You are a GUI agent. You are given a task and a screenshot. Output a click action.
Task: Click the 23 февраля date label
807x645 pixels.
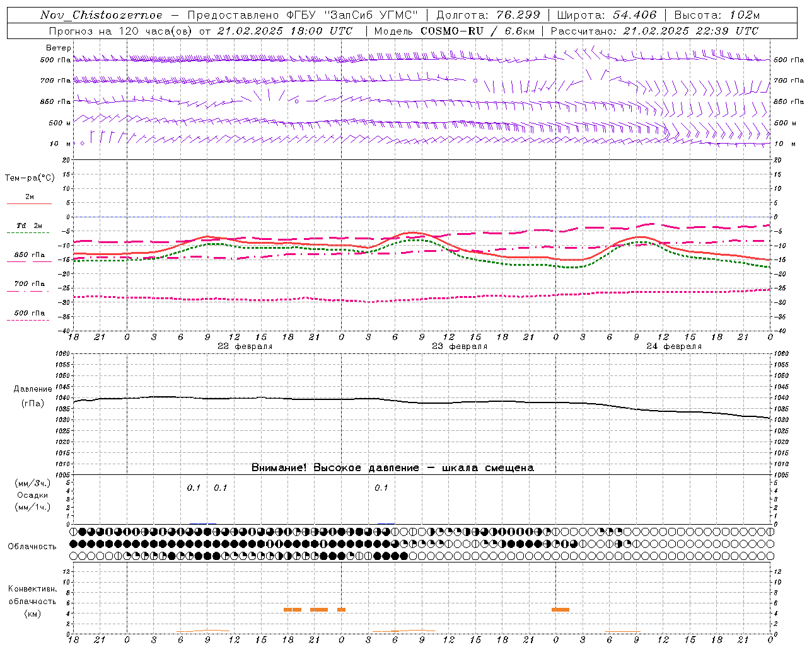click(460, 346)
